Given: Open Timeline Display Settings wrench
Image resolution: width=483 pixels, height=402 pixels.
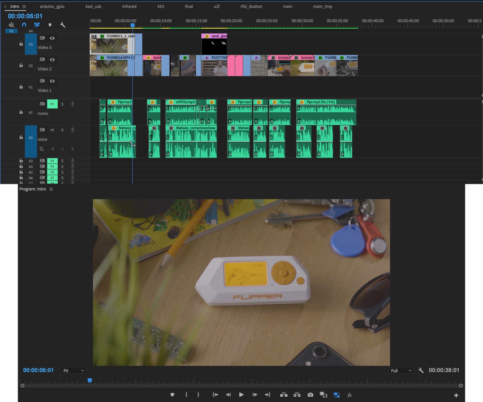Looking at the screenshot, I should 63,25.
